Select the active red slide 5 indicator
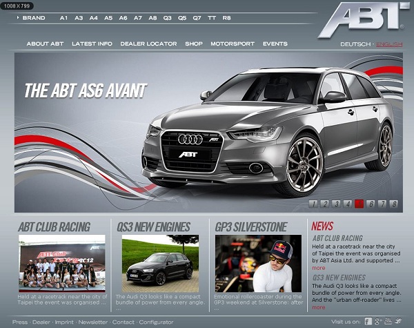 point(359,204)
